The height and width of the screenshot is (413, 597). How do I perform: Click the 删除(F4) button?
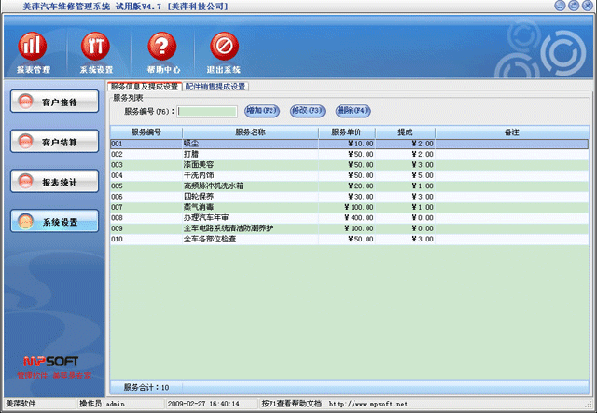tap(353, 111)
